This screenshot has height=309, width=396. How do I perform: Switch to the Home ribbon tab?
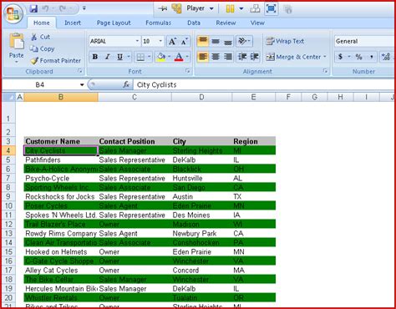[42, 23]
